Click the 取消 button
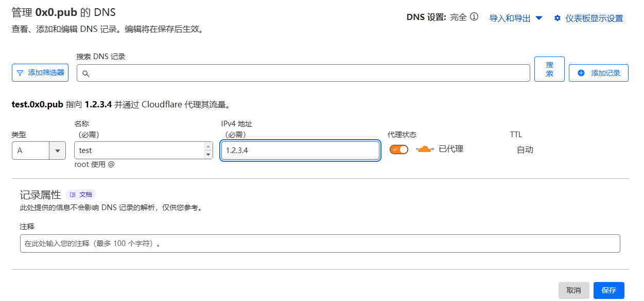644x301 pixels. (573, 290)
